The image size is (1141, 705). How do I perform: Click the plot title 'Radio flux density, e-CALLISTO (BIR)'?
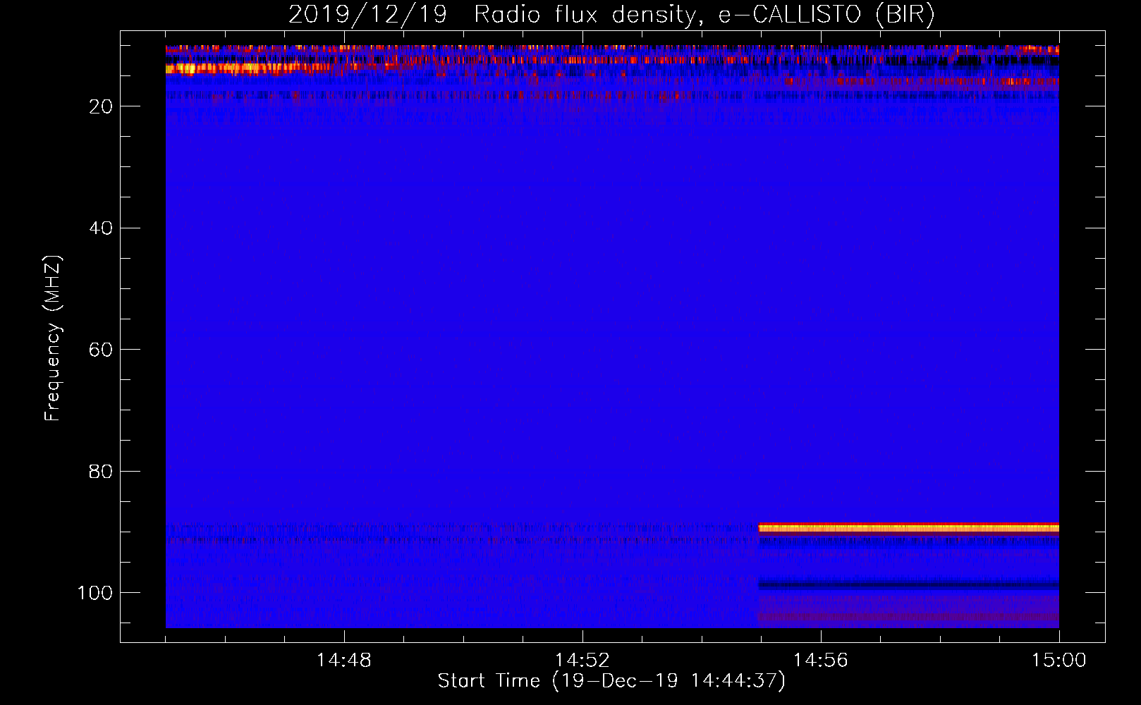click(x=704, y=15)
